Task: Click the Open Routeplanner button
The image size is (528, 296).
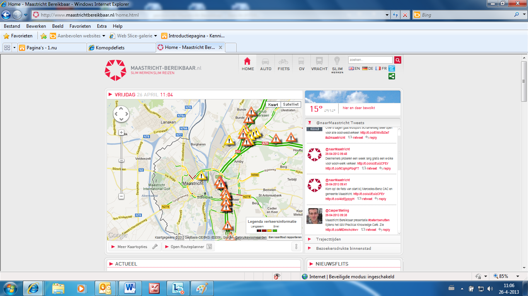Action: pos(188,247)
